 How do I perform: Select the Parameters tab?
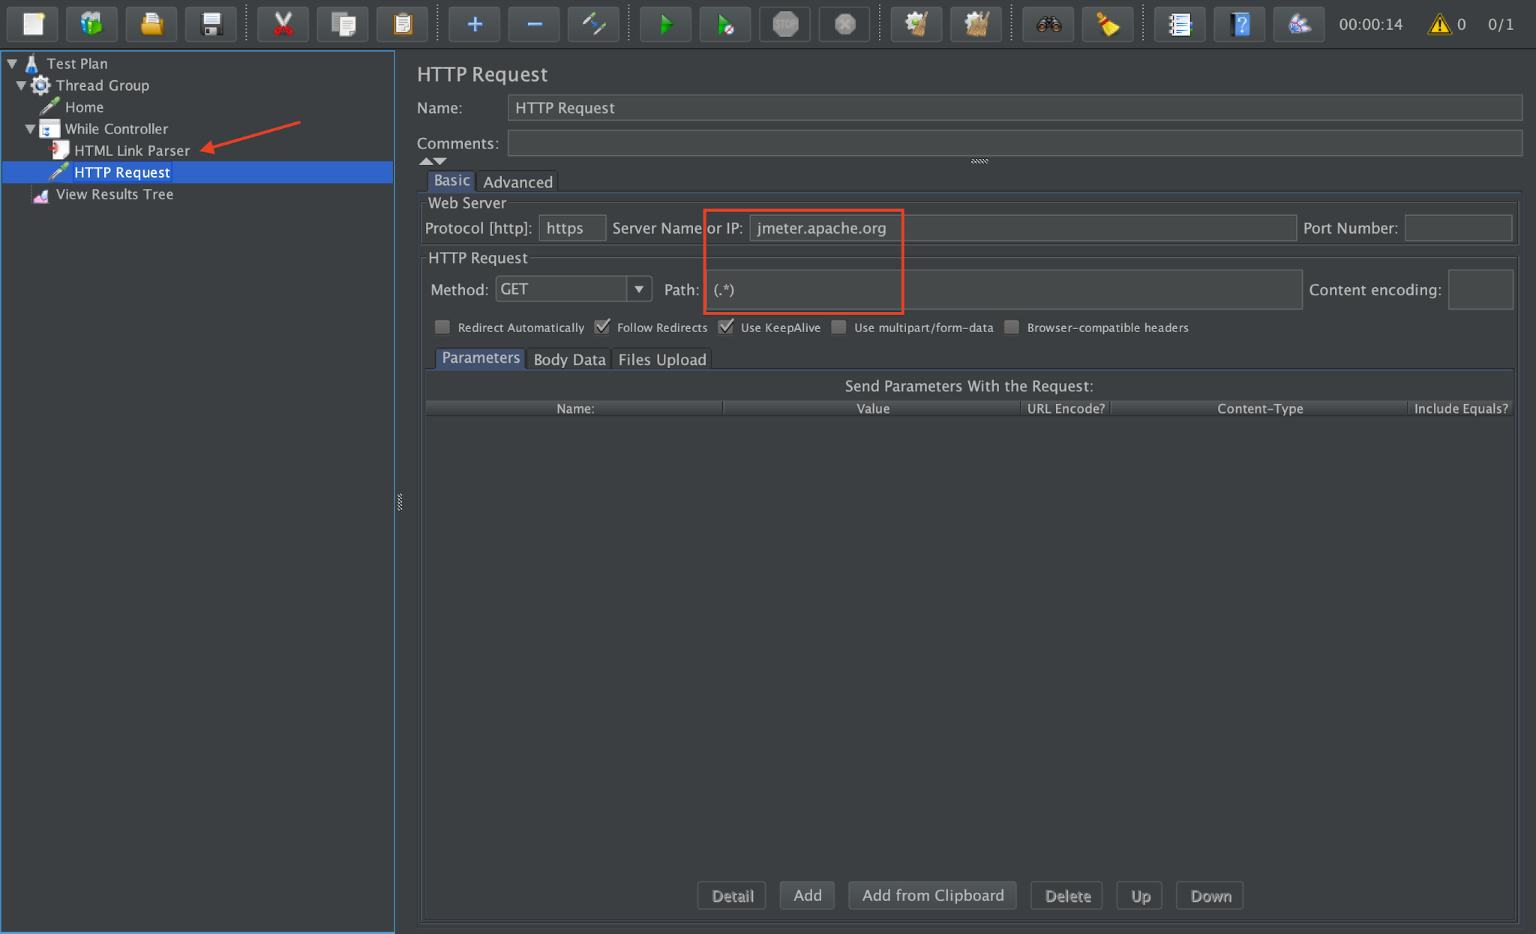click(481, 358)
